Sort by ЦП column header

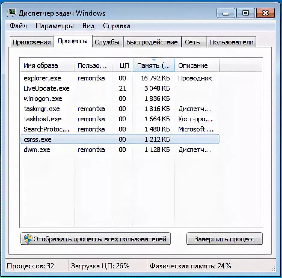coord(123,65)
